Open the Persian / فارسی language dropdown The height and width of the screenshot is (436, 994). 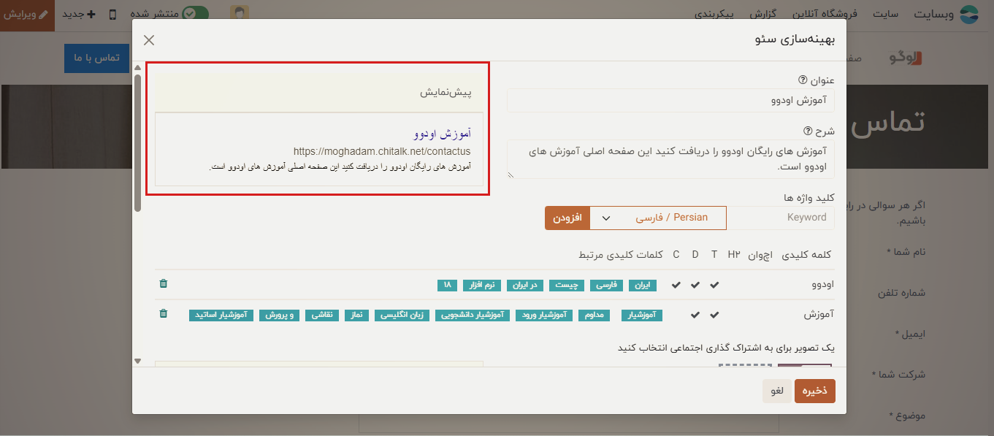(x=659, y=218)
